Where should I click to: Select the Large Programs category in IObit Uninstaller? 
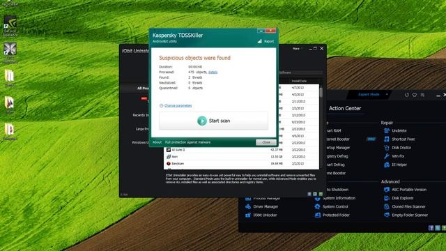(x=142, y=129)
